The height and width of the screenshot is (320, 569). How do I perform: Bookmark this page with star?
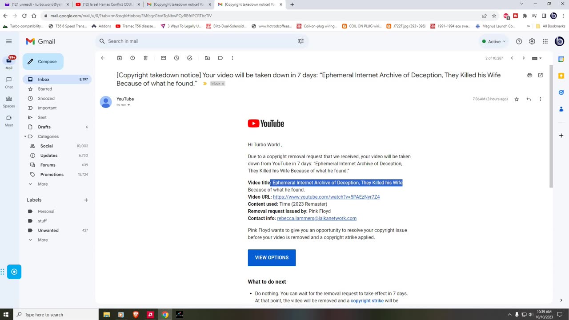click(494, 16)
